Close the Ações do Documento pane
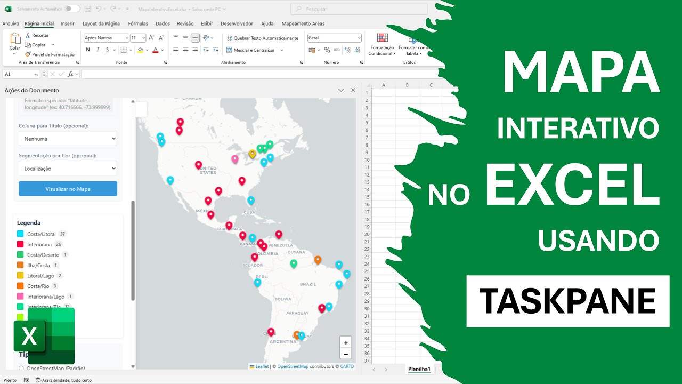Screen dimensions: 682x384 point(353,90)
